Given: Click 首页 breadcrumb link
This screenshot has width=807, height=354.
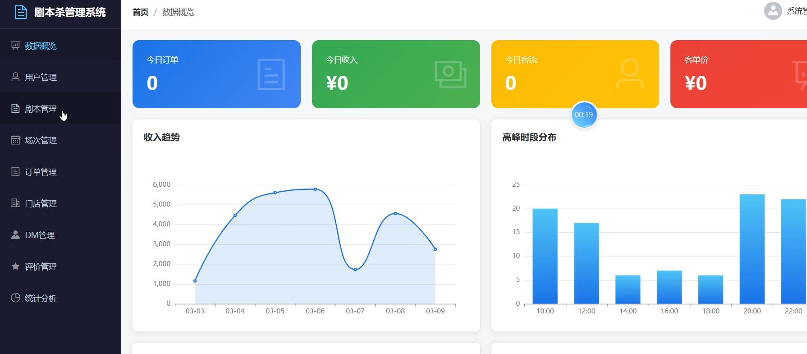Looking at the screenshot, I should (140, 12).
